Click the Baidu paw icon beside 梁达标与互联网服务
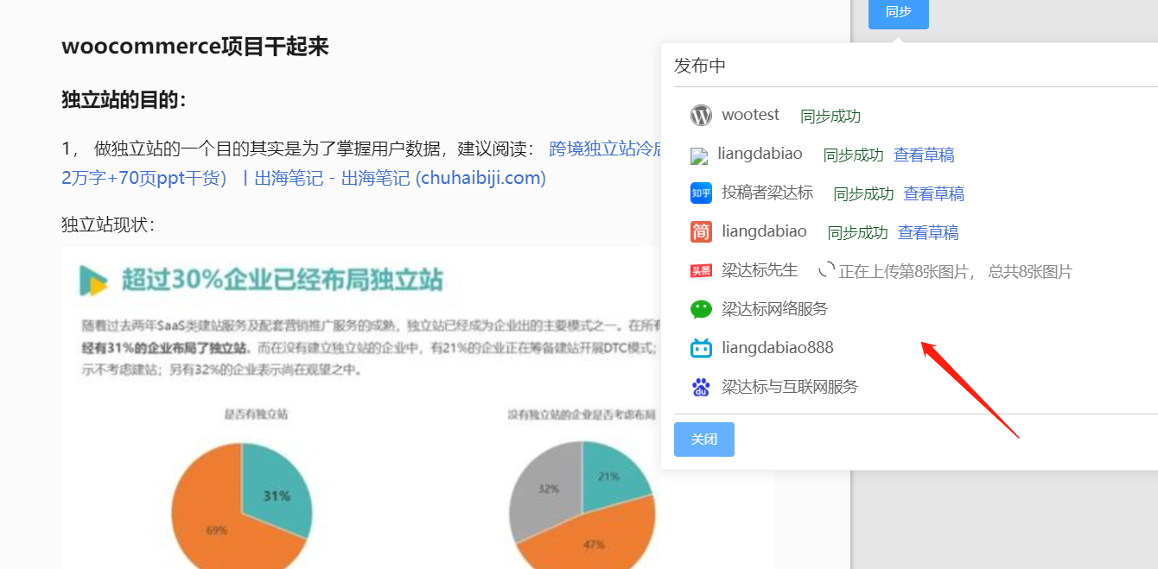This screenshot has height=569, width=1158. click(x=701, y=387)
